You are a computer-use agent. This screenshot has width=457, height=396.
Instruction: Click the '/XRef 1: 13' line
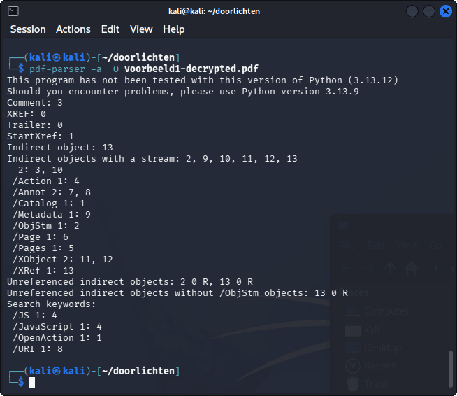coord(43,271)
